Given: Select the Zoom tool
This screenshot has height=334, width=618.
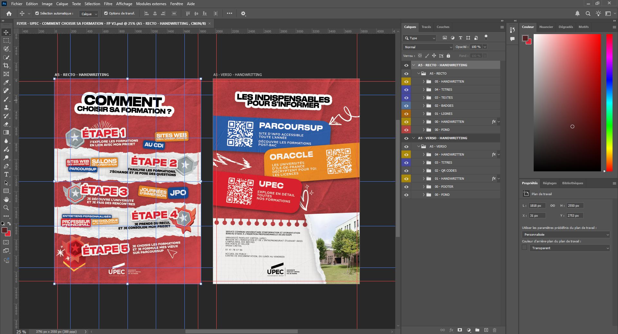Looking at the screenshot, I should point(6,208).
